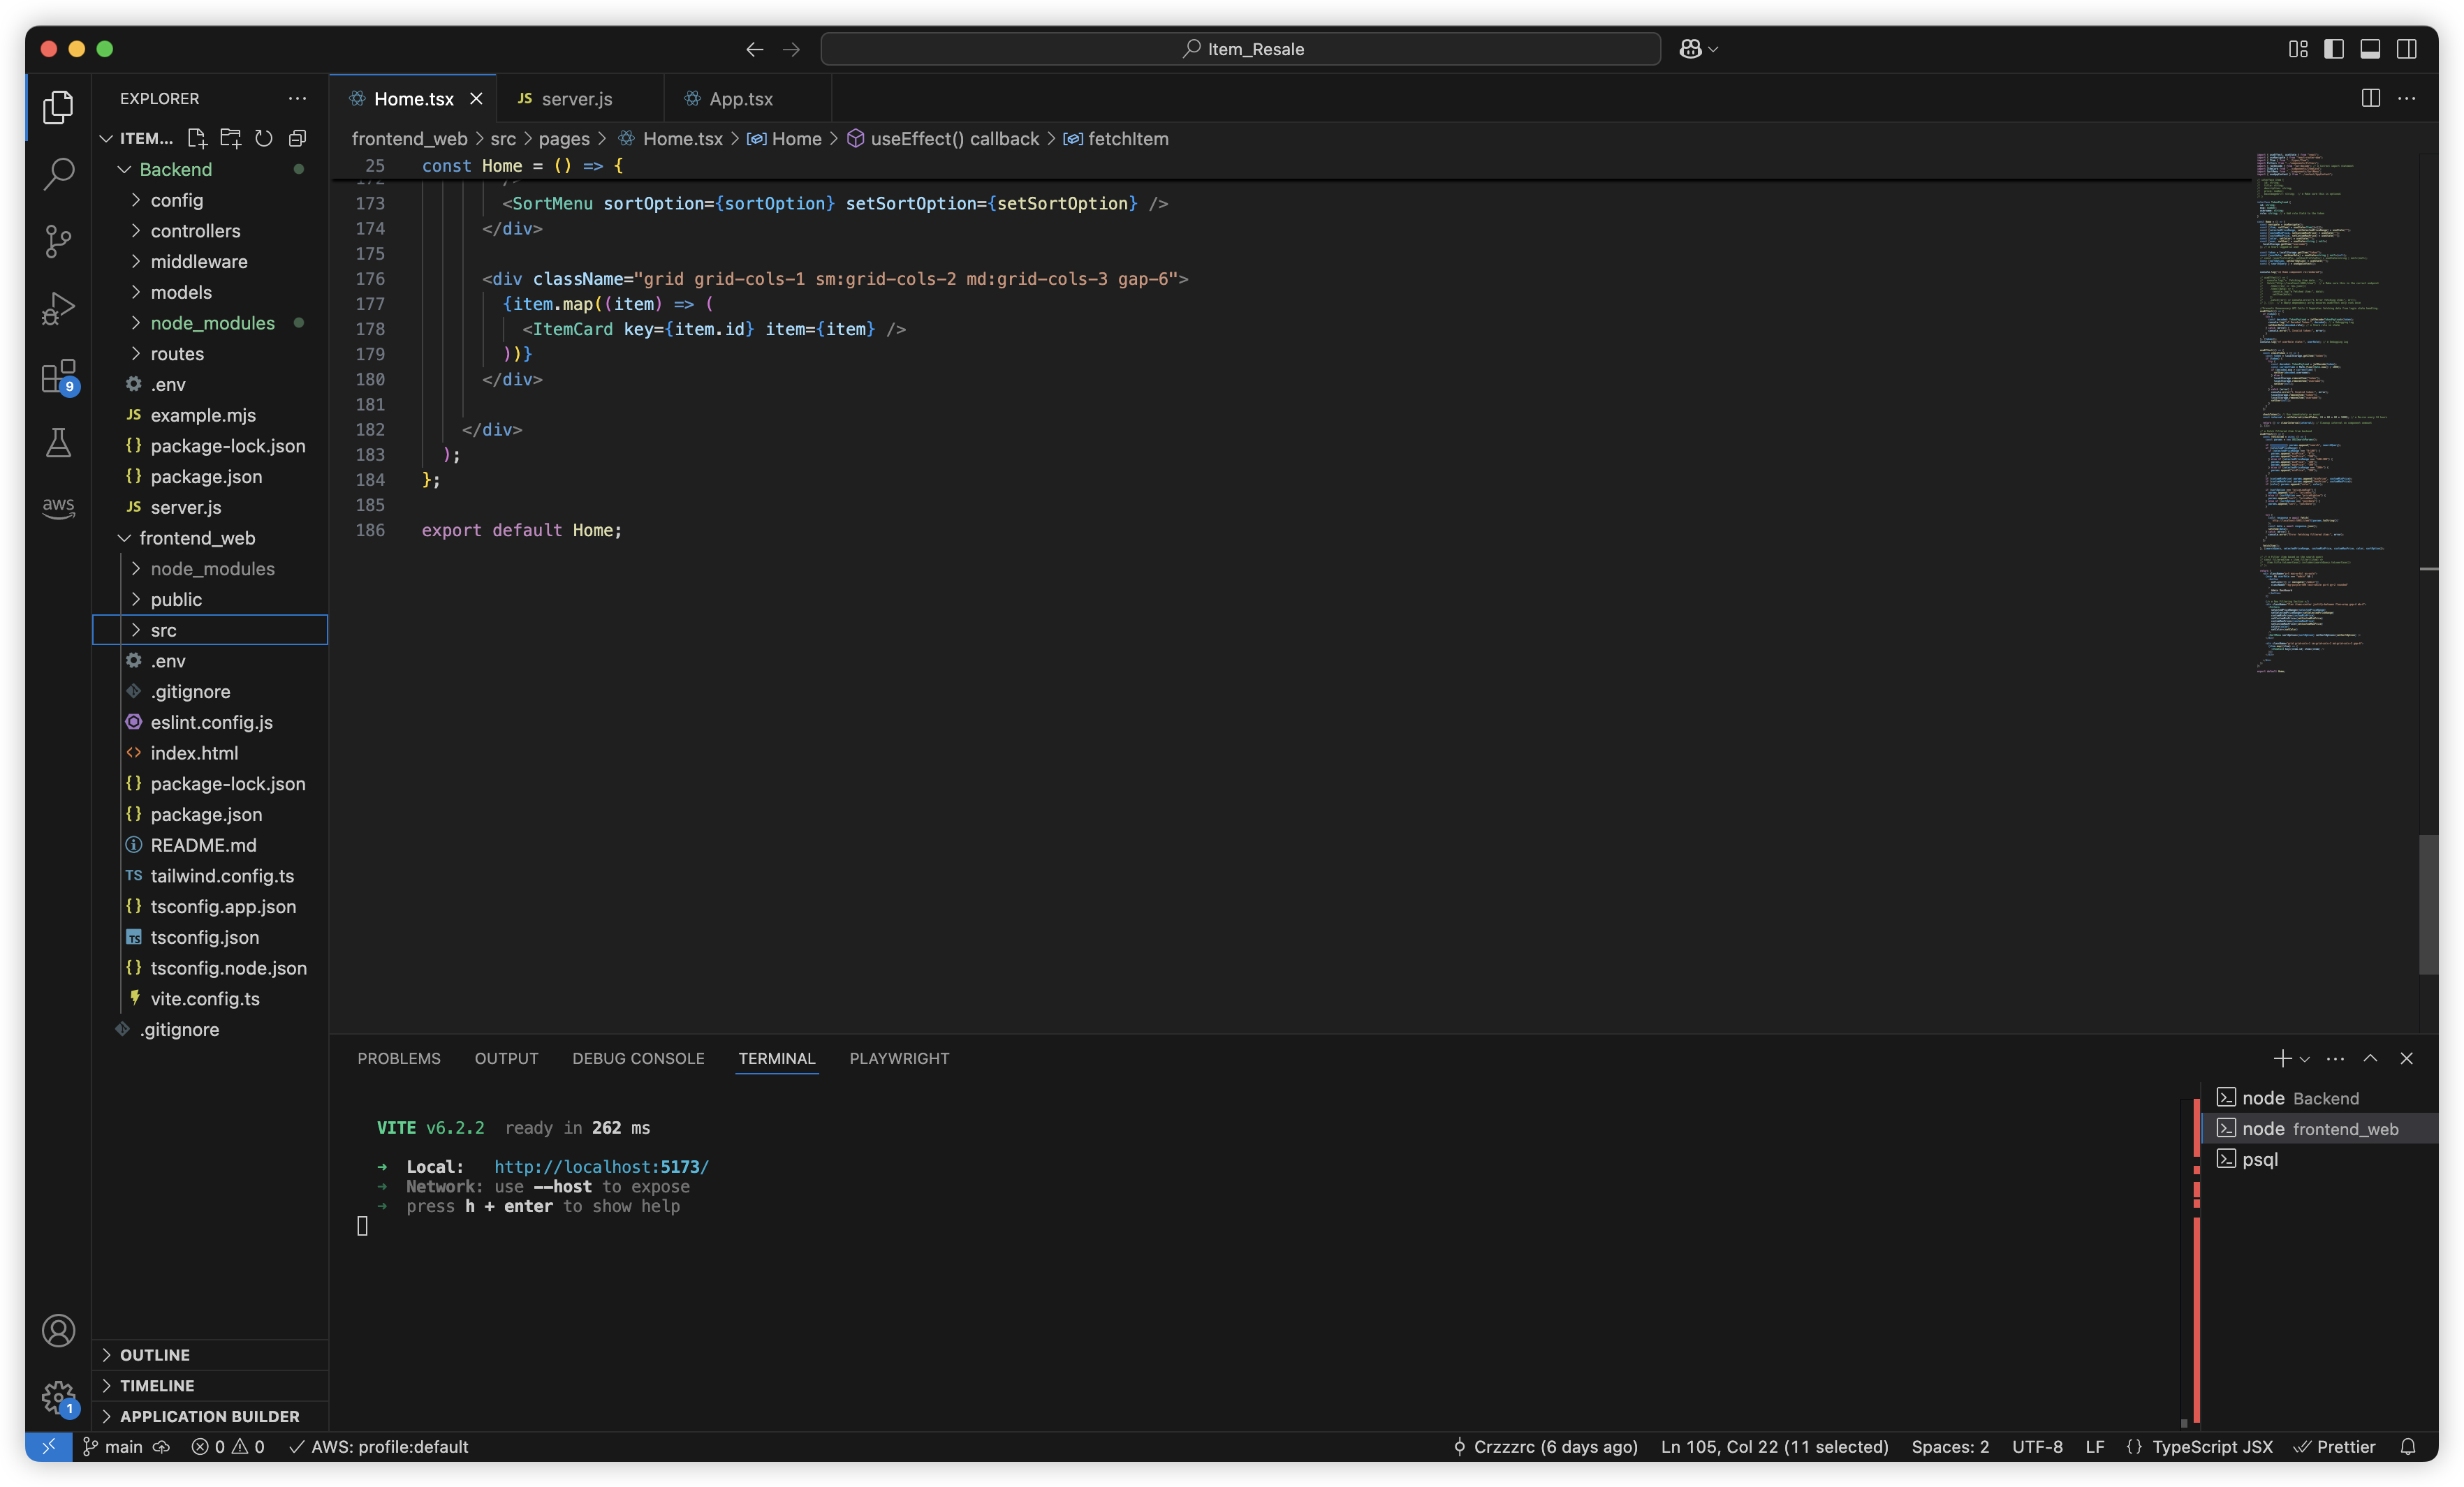2464x1487 pixels.
Task: Split the editor to the right
Action: (x=2370, y=98)
